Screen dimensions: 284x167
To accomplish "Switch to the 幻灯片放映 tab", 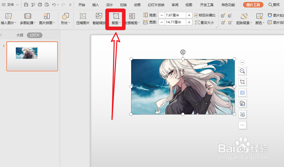I will [156, 5].
